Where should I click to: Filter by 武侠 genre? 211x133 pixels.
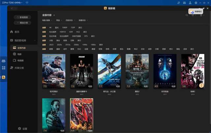tap(185, 49)
